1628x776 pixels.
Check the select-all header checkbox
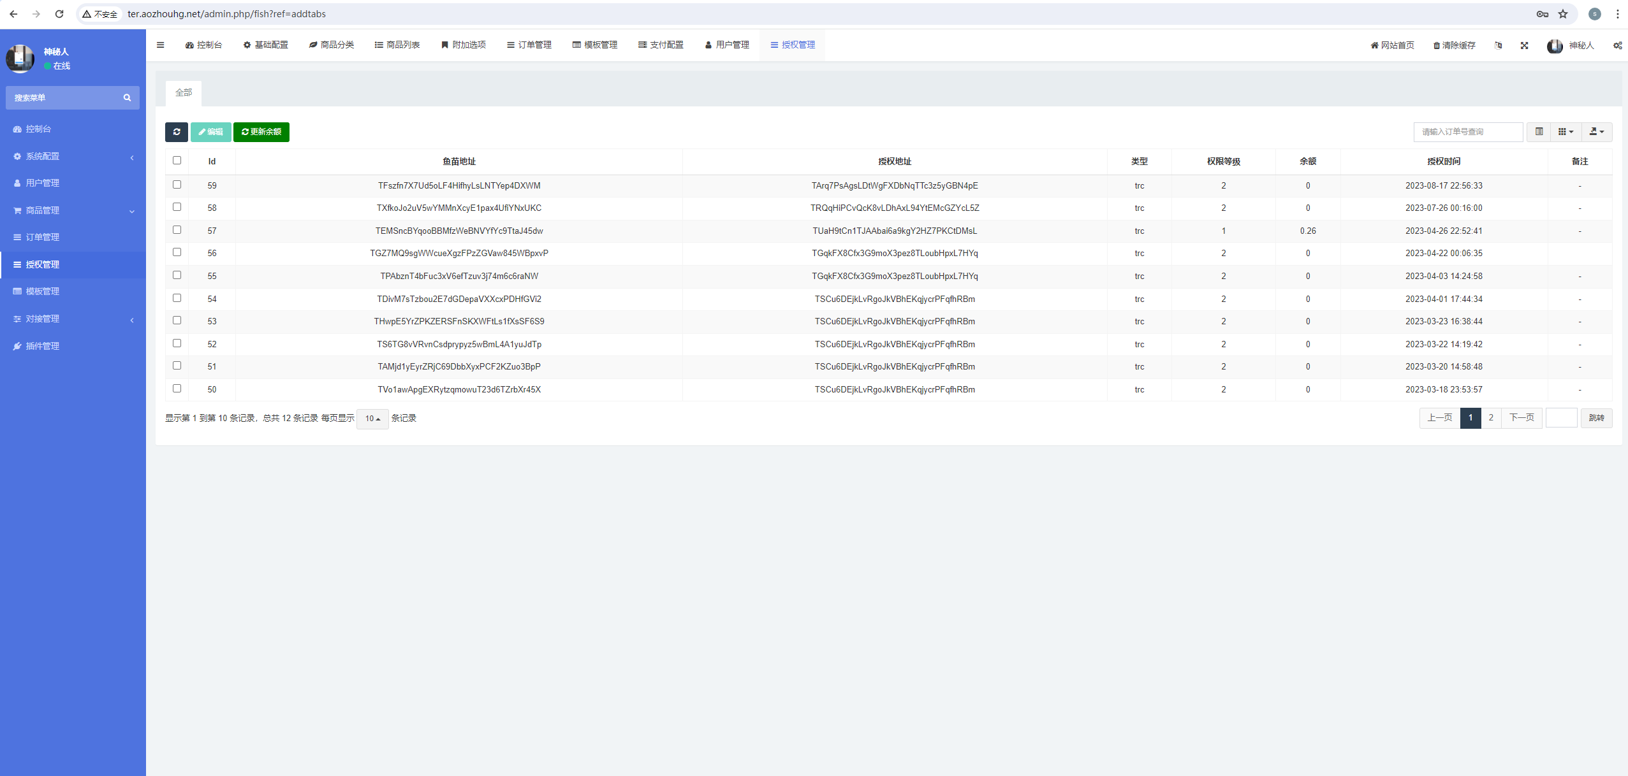tap(177, 161)
